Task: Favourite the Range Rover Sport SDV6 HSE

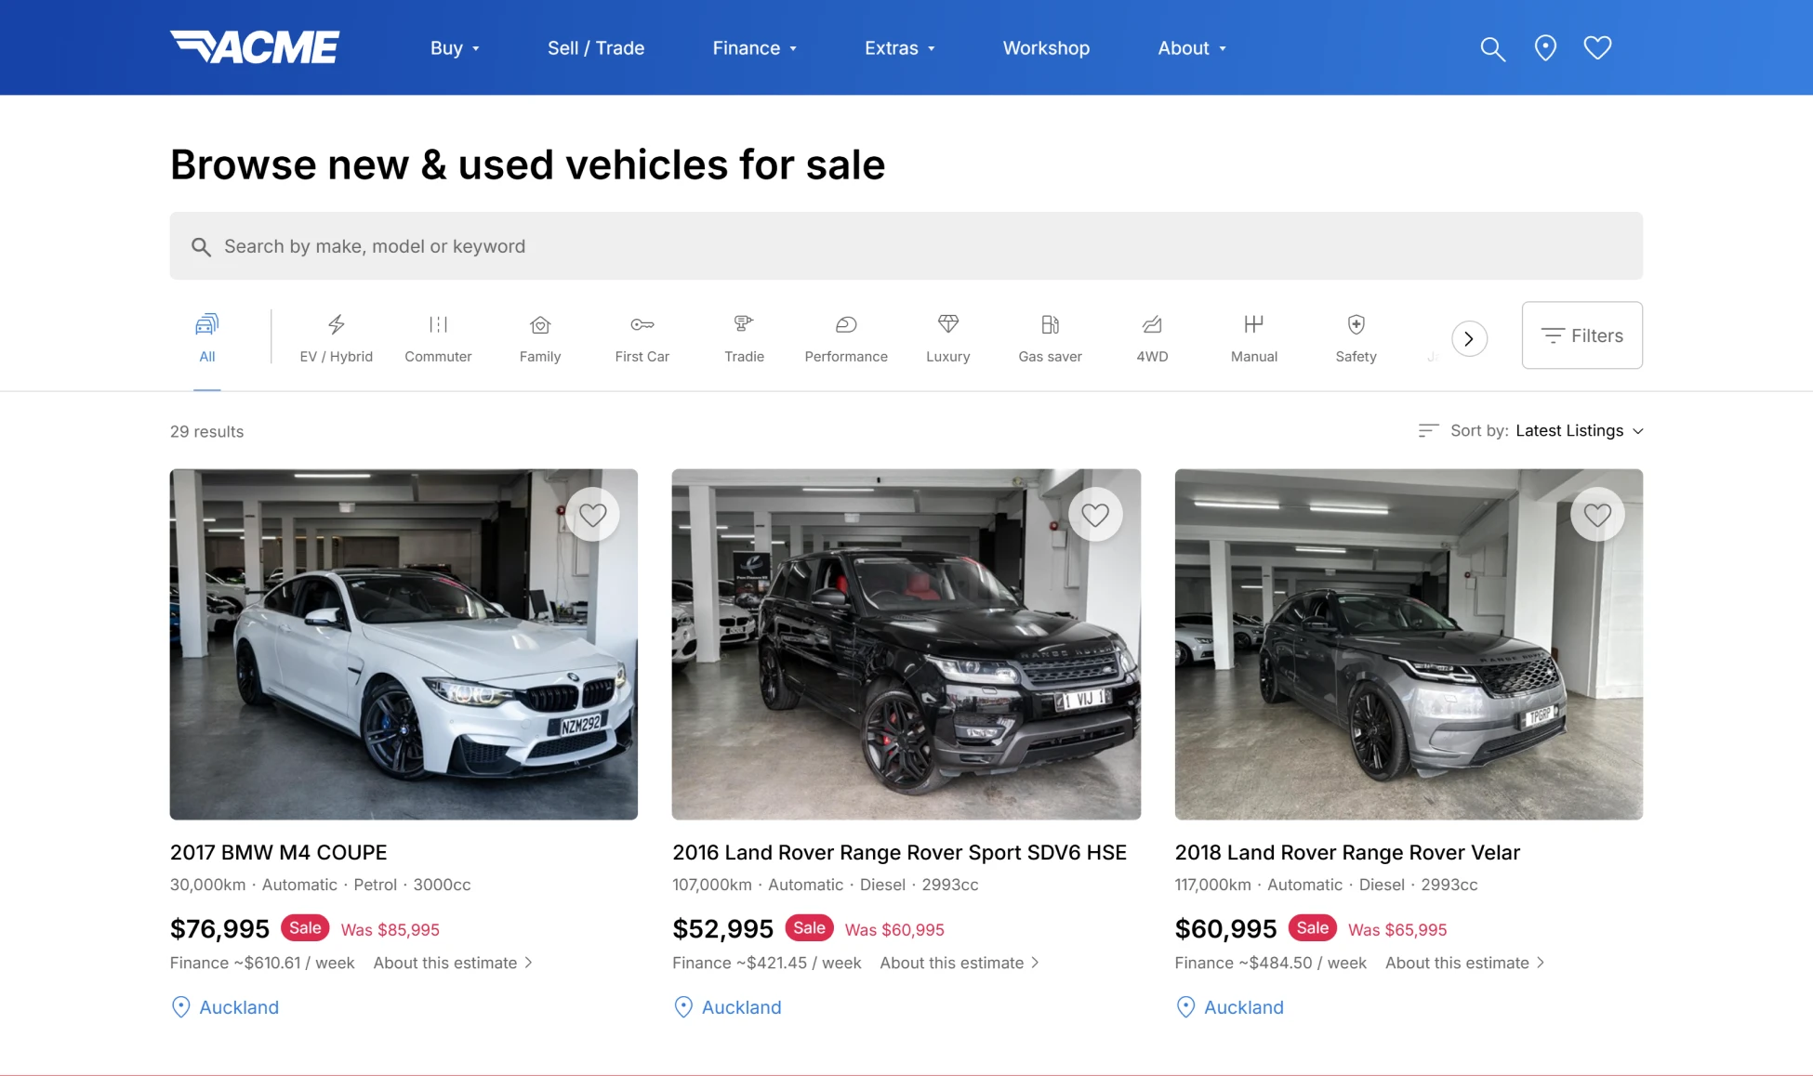Action: (1094, 514)
